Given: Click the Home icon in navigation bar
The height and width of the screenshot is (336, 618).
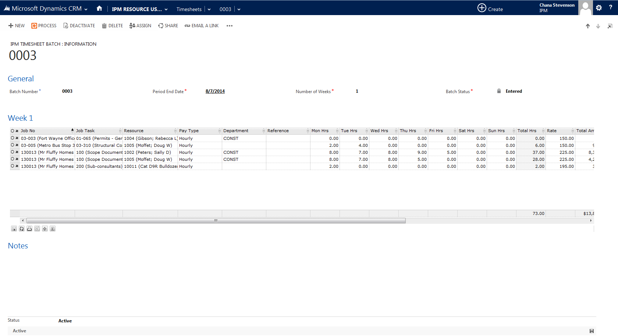Looking at the screenshot, I should tap(99, 8).
